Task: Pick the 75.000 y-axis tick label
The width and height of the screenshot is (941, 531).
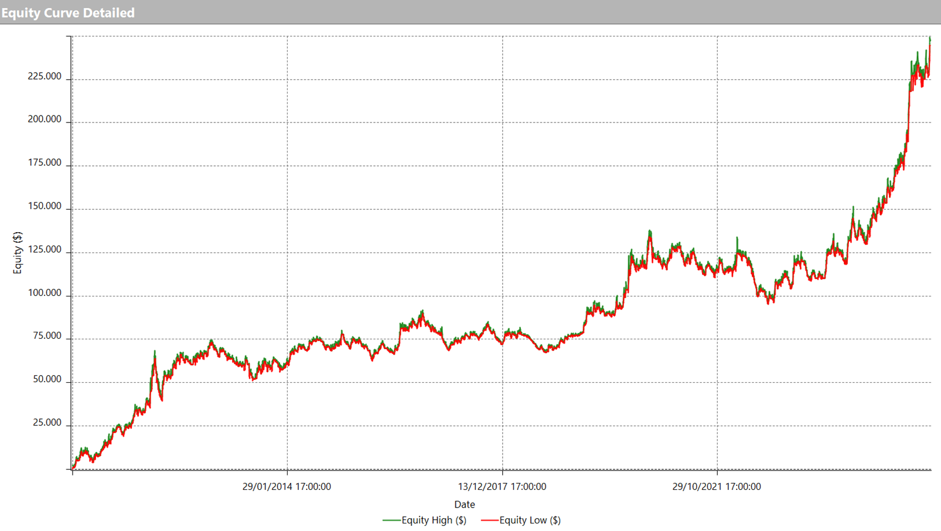Action: pos(47,336)
